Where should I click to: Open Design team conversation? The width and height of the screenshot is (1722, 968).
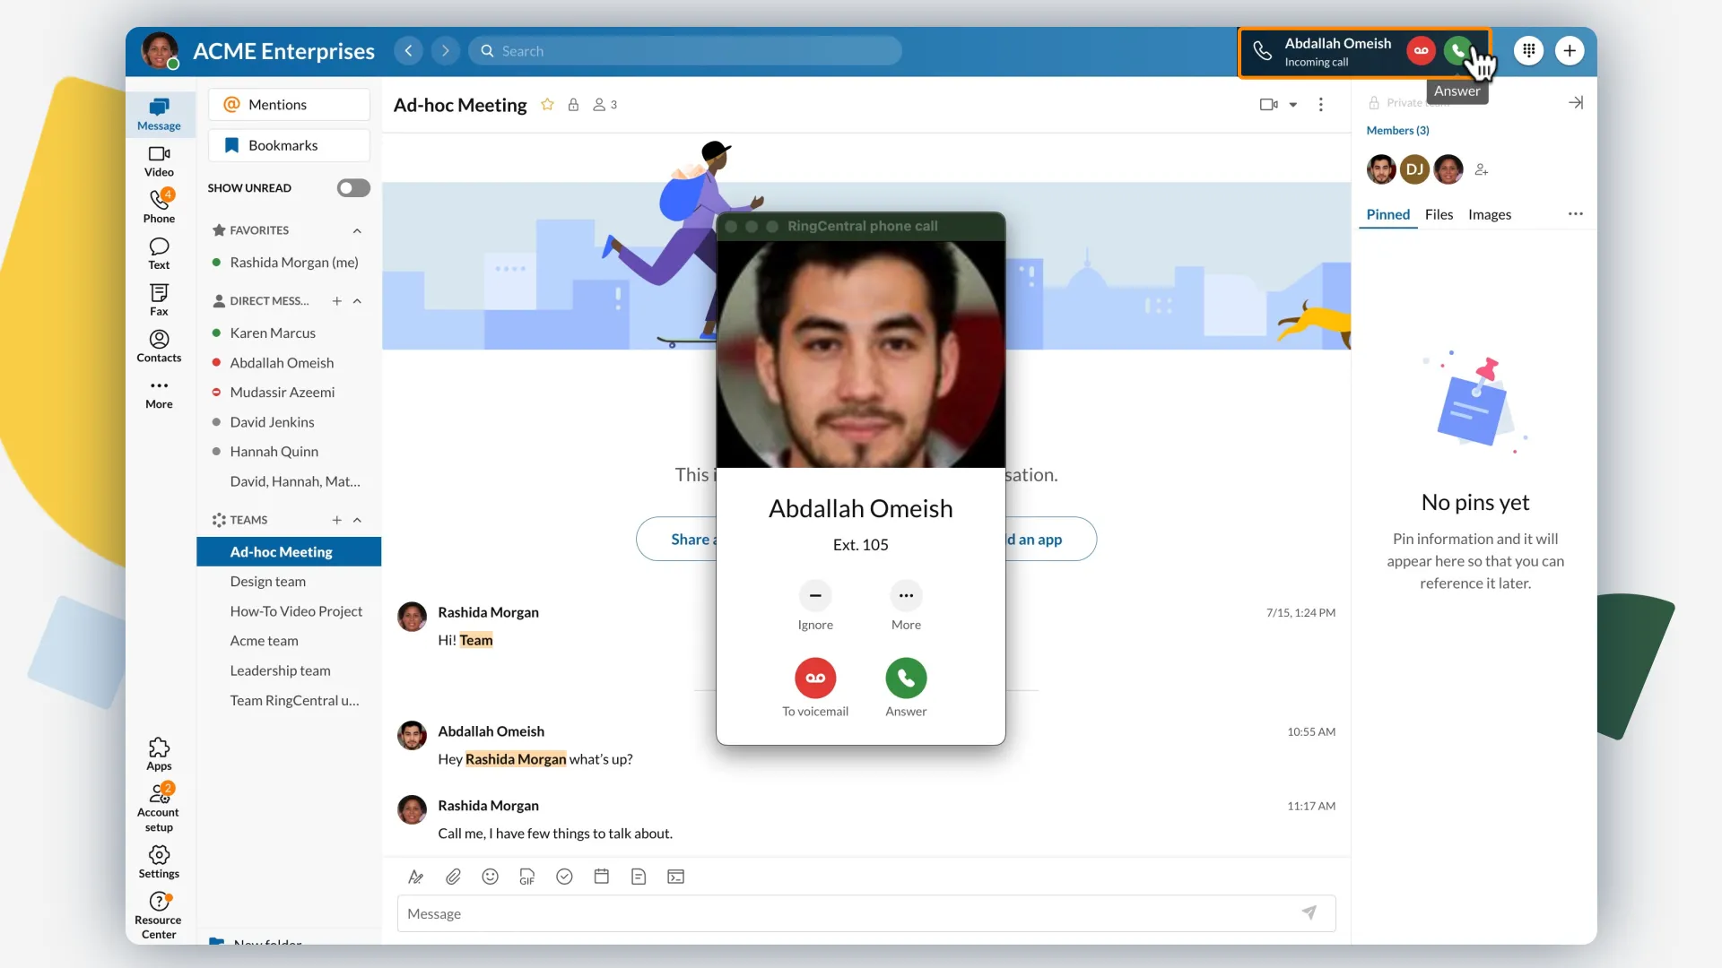267,582
